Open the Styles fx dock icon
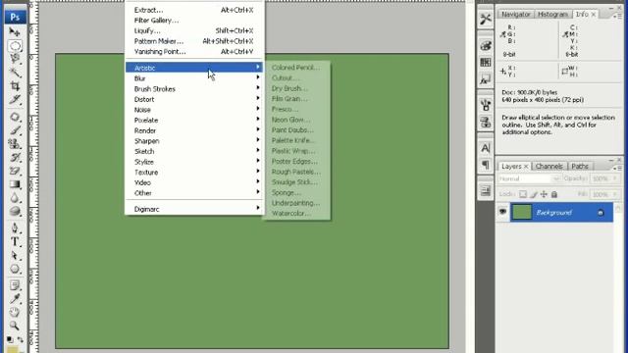This screenshot has height=353, width=628. [486, 79]
